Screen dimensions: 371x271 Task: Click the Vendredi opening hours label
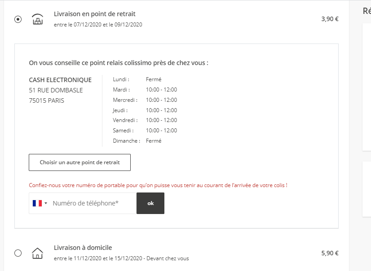pyautogui.click(x=125, y=120)
